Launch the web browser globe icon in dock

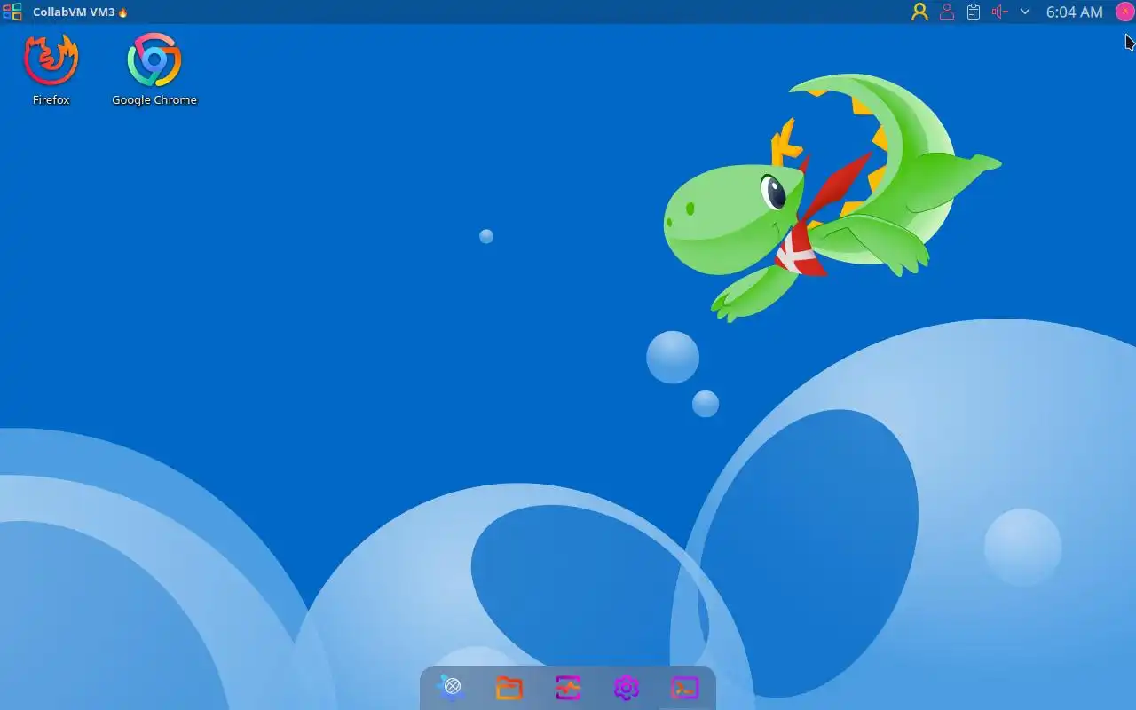(452, 687)
